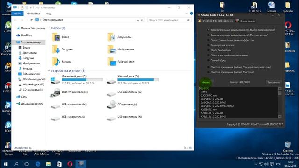
Task: Open the Компьютер ribbon tab
Action: pyautogui.click(x=33, y=14)
